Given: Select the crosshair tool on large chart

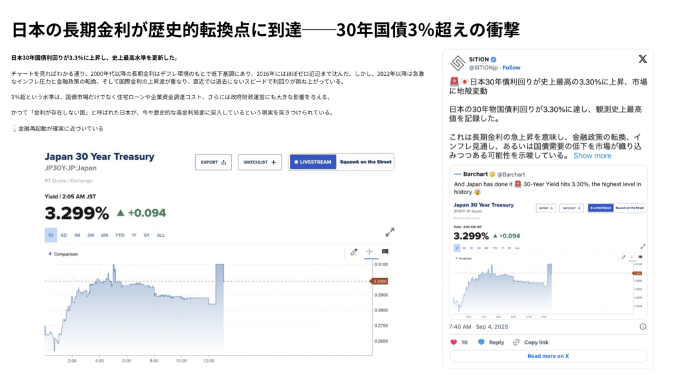Looking at the screenshot, I should click(369, 252).
